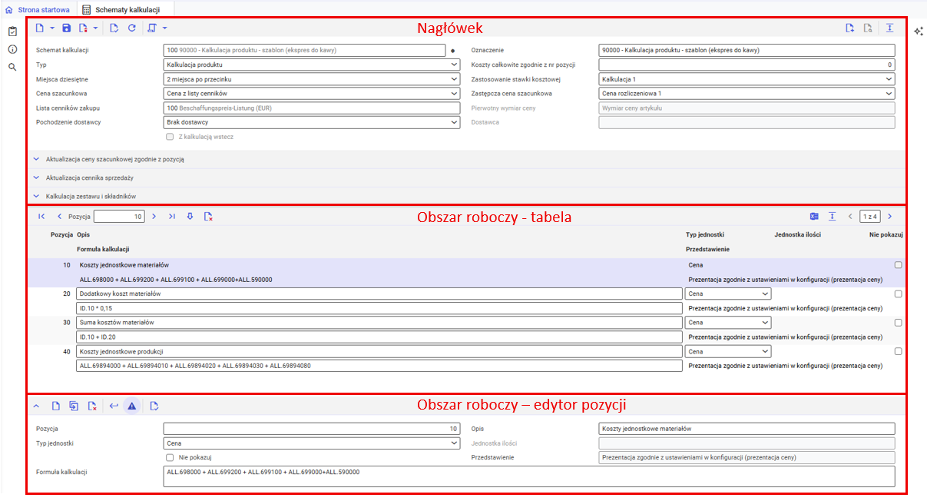The image size is (927, 501).
Task: Go to the next table page
Action: click(x=889, y=217)
